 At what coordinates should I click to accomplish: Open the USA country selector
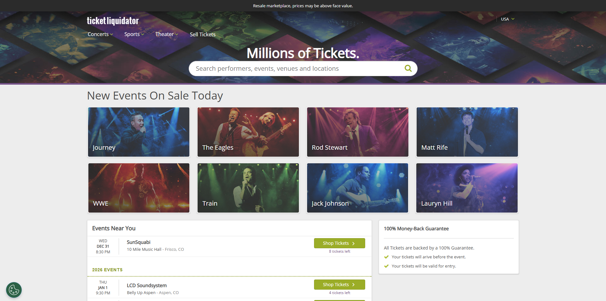508,19
